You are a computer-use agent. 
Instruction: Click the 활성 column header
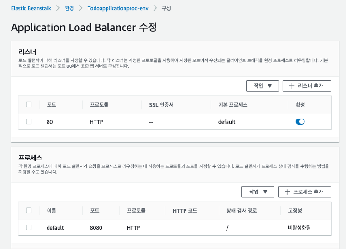point(300,105)
